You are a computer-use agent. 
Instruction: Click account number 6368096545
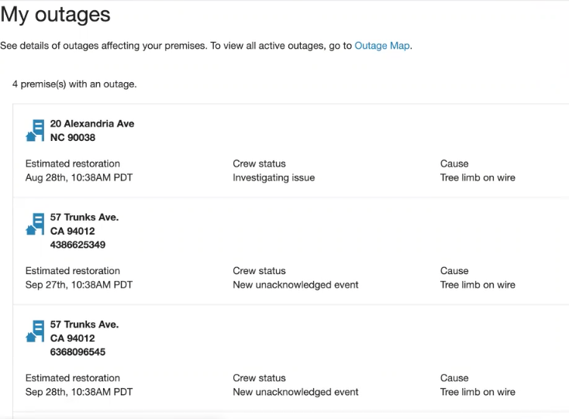tap(78, 352)
